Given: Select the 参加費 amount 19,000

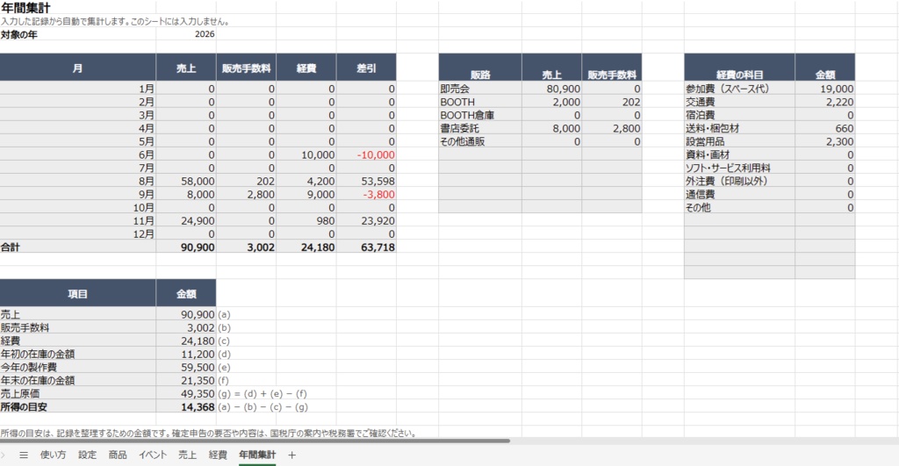Looking at the screenshot, I should tap(825, 89).
